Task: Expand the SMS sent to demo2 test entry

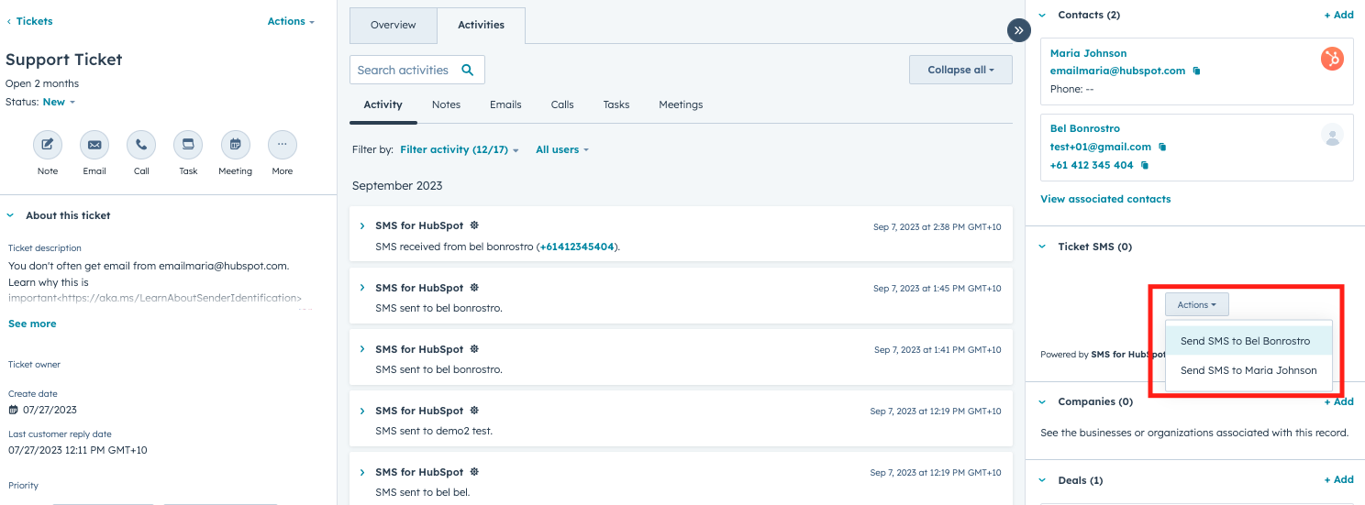Action: point(362,411)
